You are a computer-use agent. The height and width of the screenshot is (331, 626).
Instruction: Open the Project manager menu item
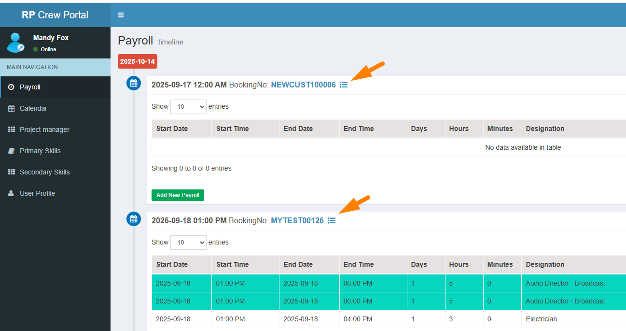[55, 130]
